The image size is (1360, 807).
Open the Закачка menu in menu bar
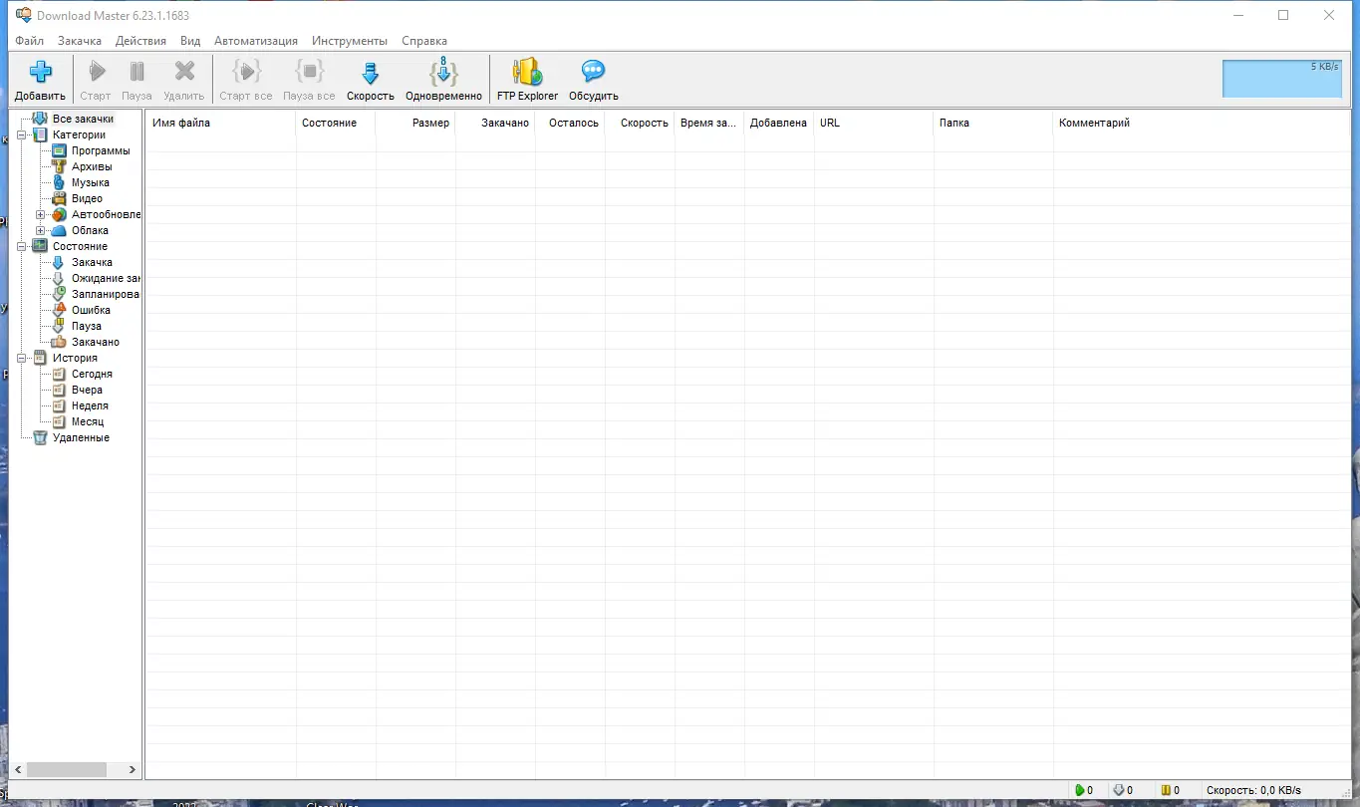coord(80,41)
